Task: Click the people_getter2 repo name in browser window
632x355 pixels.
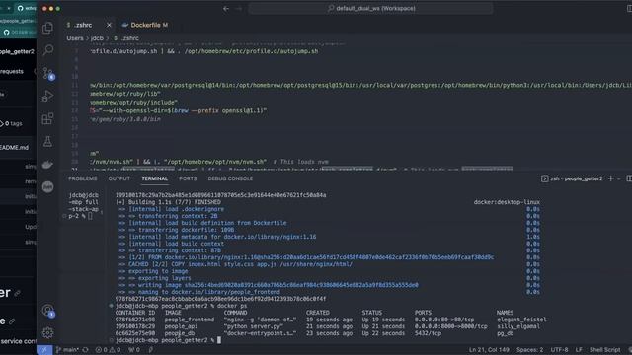Action: (x=18, y=51)
